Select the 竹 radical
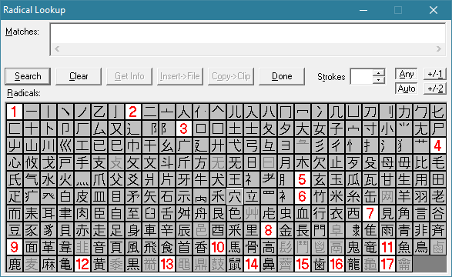 [x=319, y=196]
